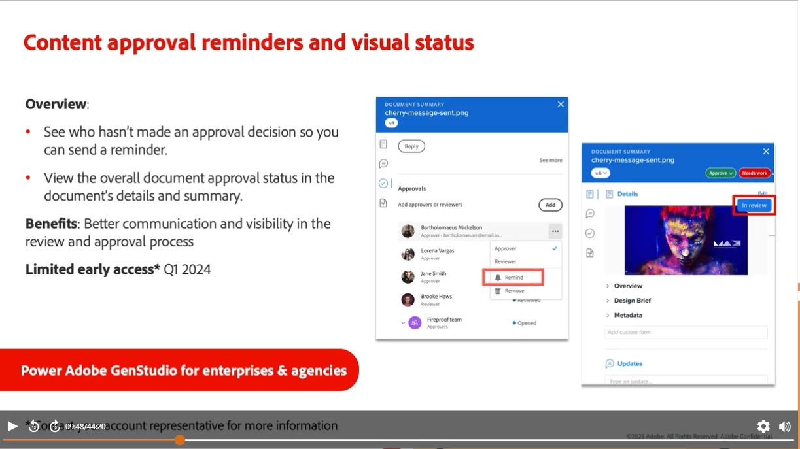Viewport: 800px width, 449px height.
Task: Click the Jane Smith name
Action: [434, 273]
